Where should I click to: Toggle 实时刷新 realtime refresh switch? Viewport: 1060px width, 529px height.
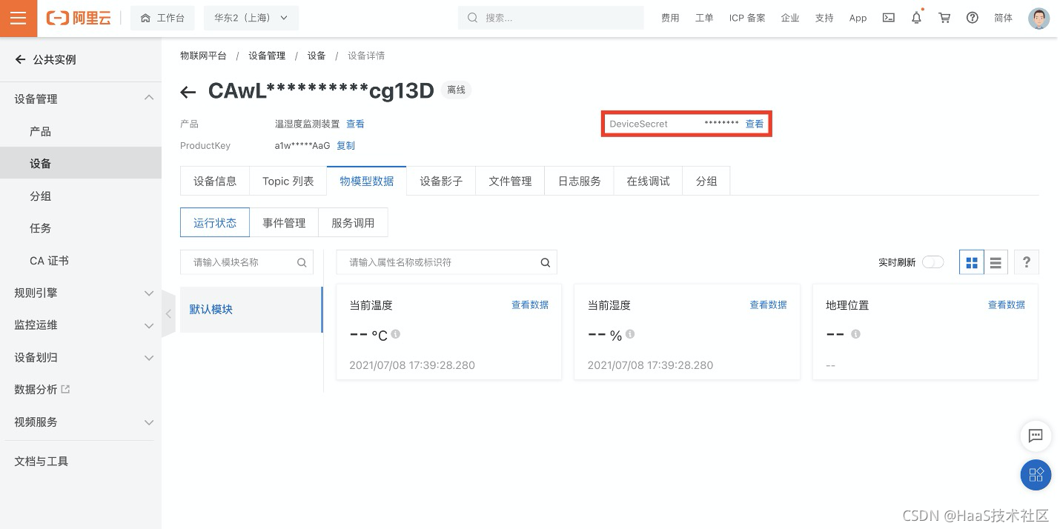[933, 262]
